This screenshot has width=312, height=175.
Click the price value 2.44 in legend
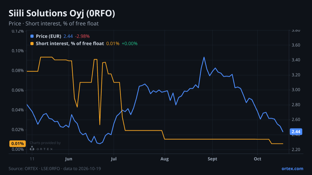(x=68, y=36)
